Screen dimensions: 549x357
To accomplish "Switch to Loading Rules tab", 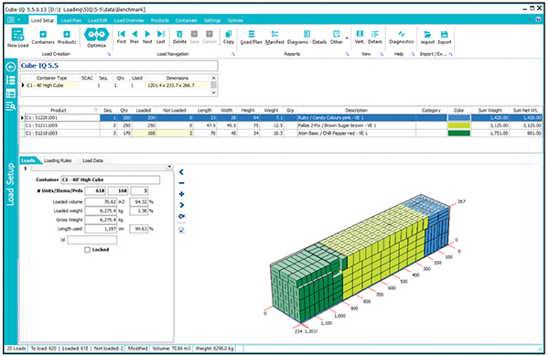I will (58, 160).
